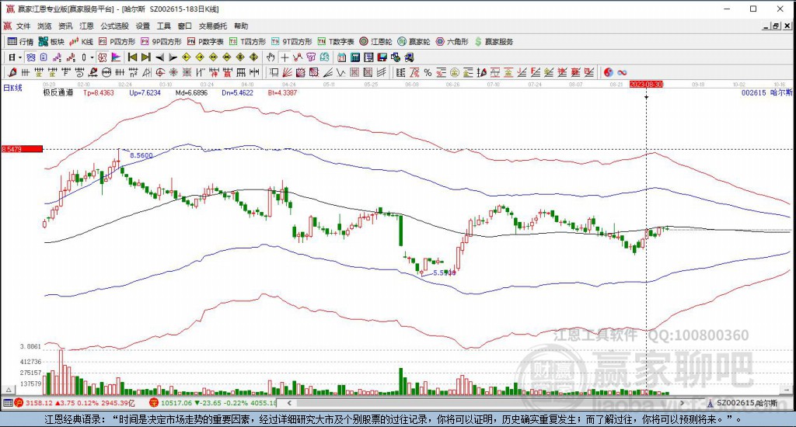Open the T数字表 tool
This screenshot has height=427, width=796.
[x=336, y=42]
